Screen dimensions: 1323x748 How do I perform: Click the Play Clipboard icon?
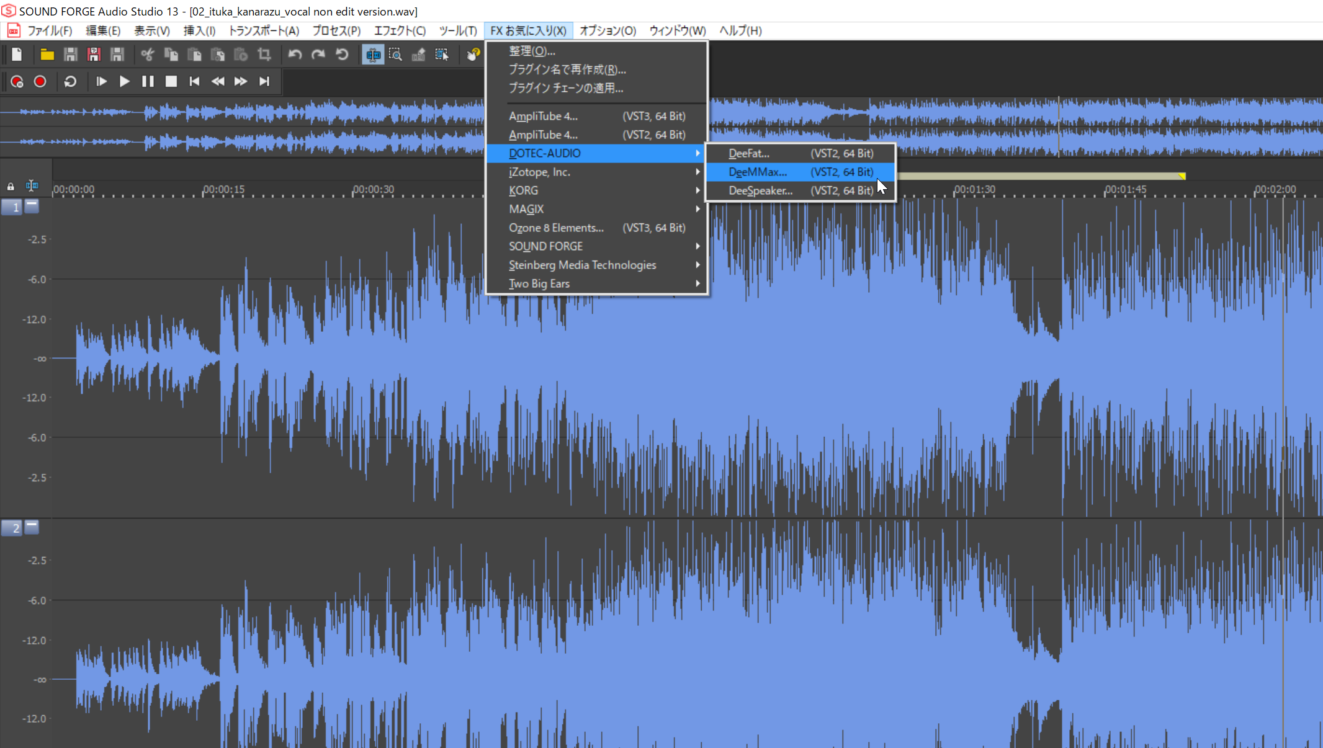pyautogui.click(x=241, y=55)
